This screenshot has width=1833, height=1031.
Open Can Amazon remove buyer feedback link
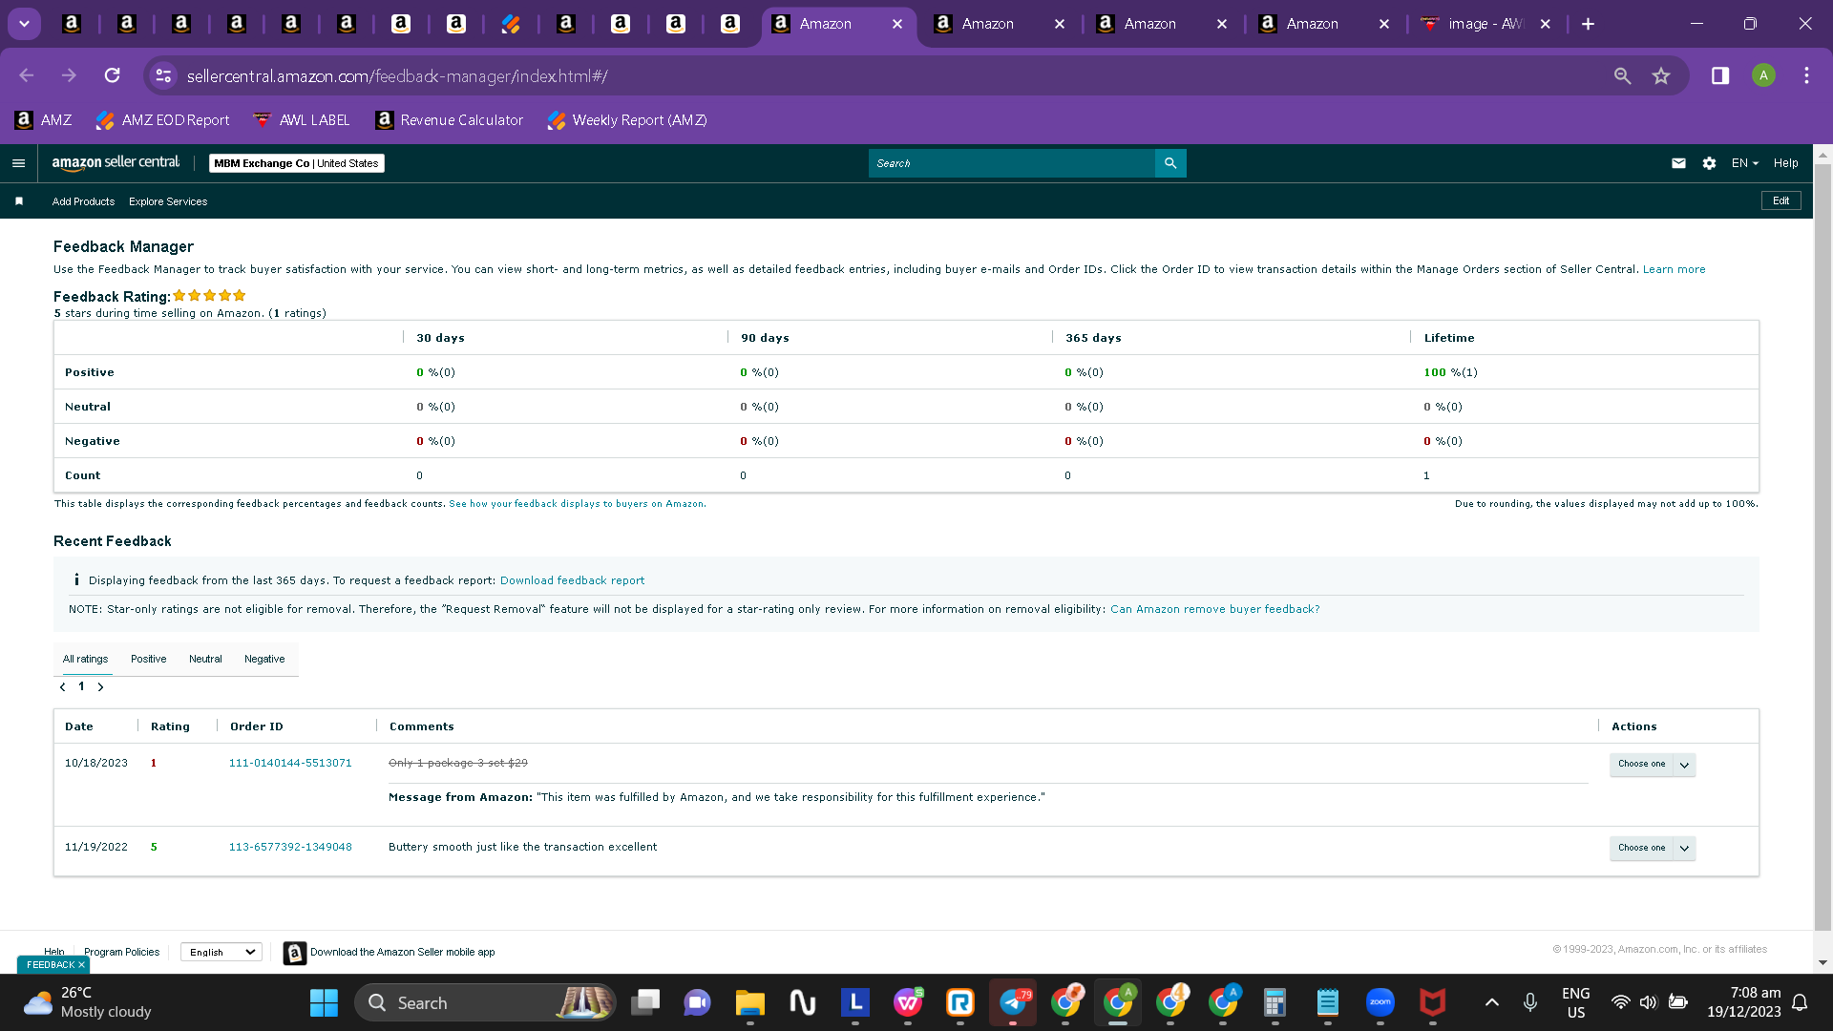pyautogui.click(x=1214, y=609)
